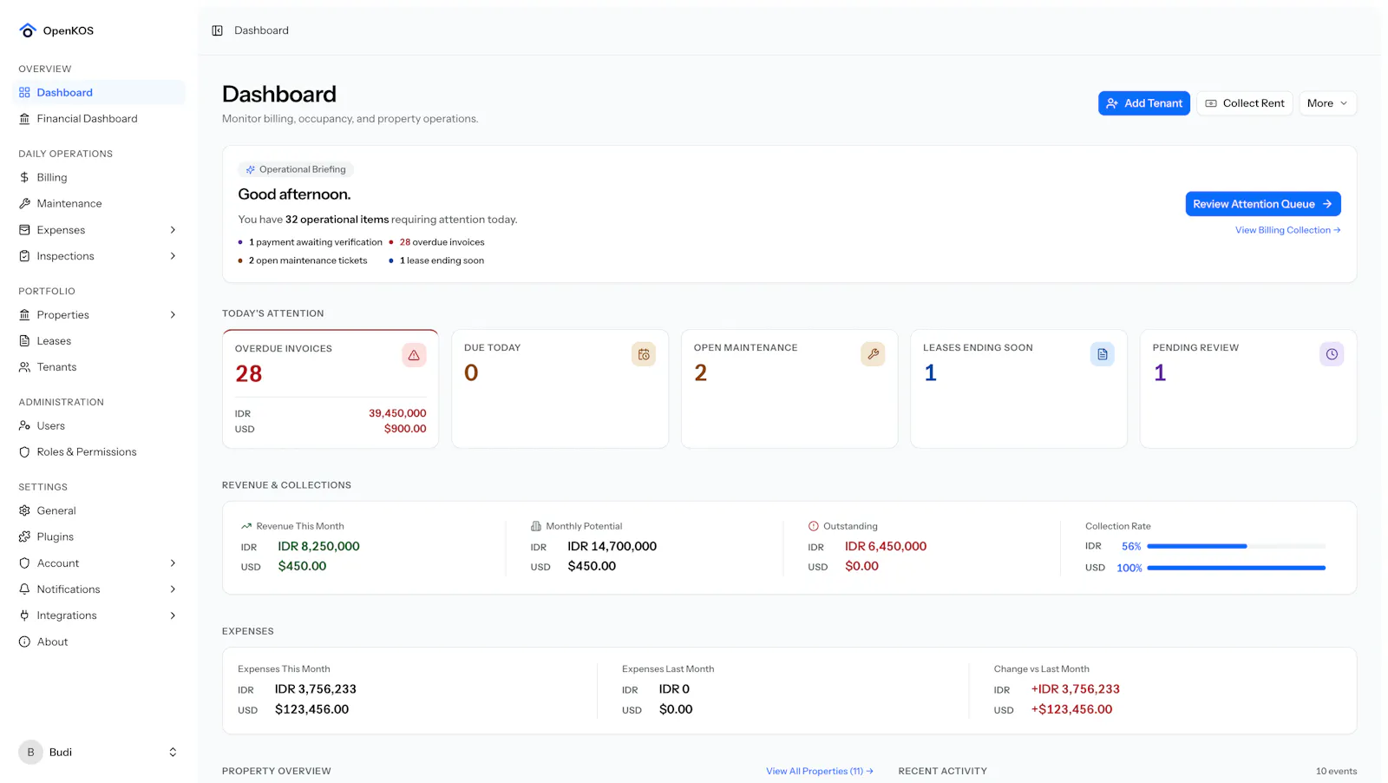Click '28 overdue invoices' briefing item
1388x783 pixels.
pos(442,242)
